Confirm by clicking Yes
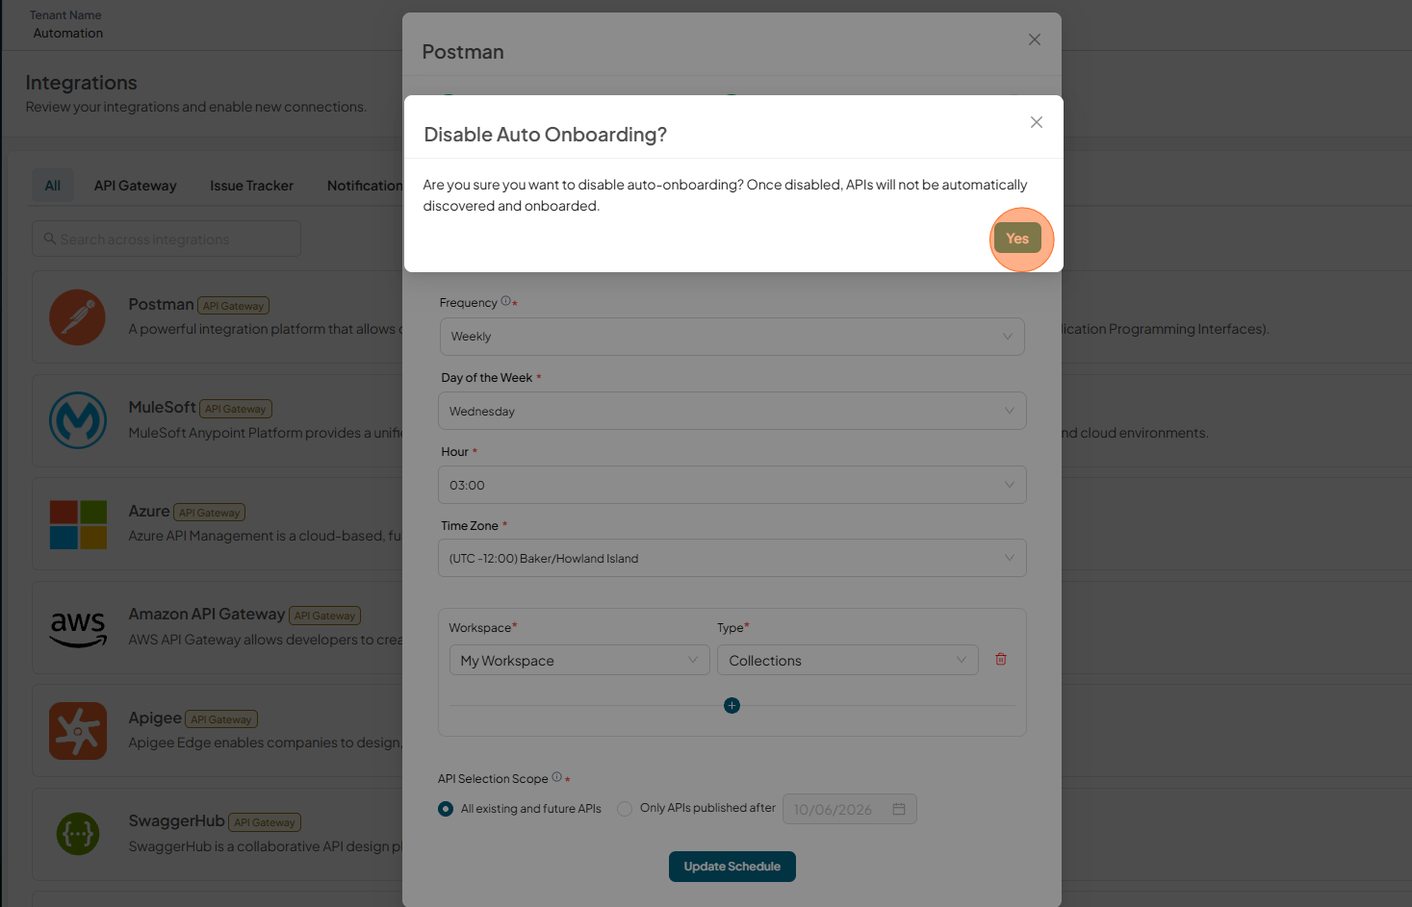The width and height of the screenshot is (1412, 907). tap(1017, 239)
